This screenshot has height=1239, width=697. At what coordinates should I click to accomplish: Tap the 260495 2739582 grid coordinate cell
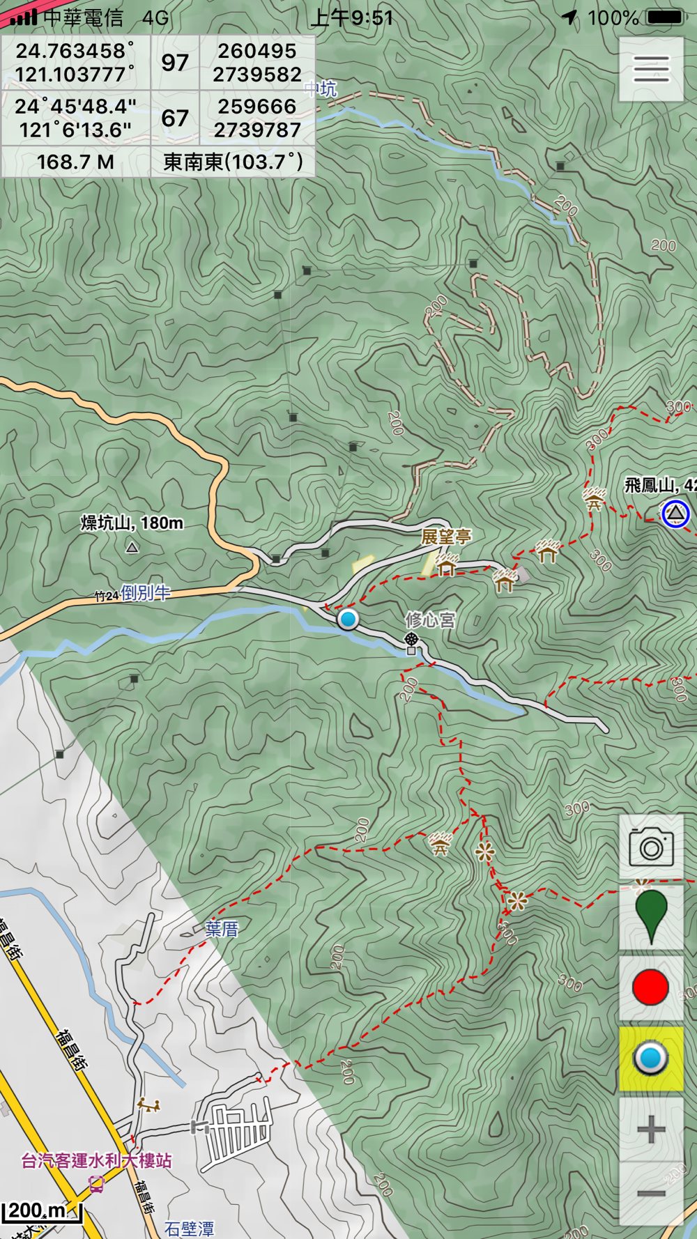point(257,63)
